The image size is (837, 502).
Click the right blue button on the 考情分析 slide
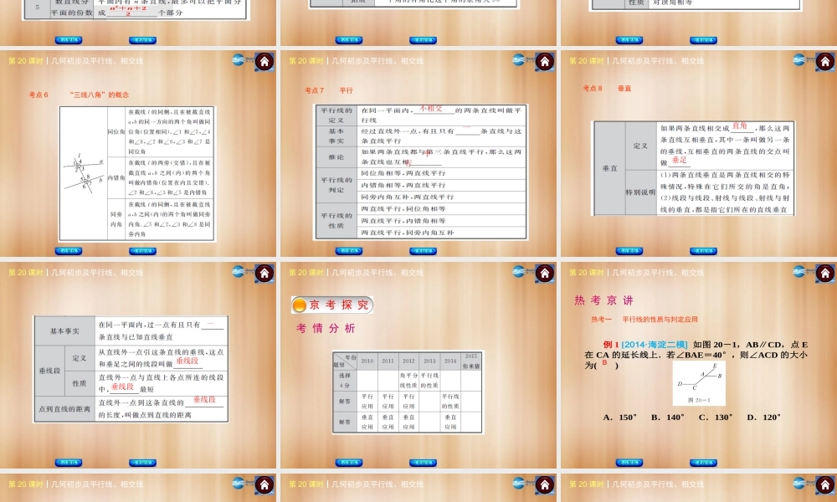pos(424,463)
